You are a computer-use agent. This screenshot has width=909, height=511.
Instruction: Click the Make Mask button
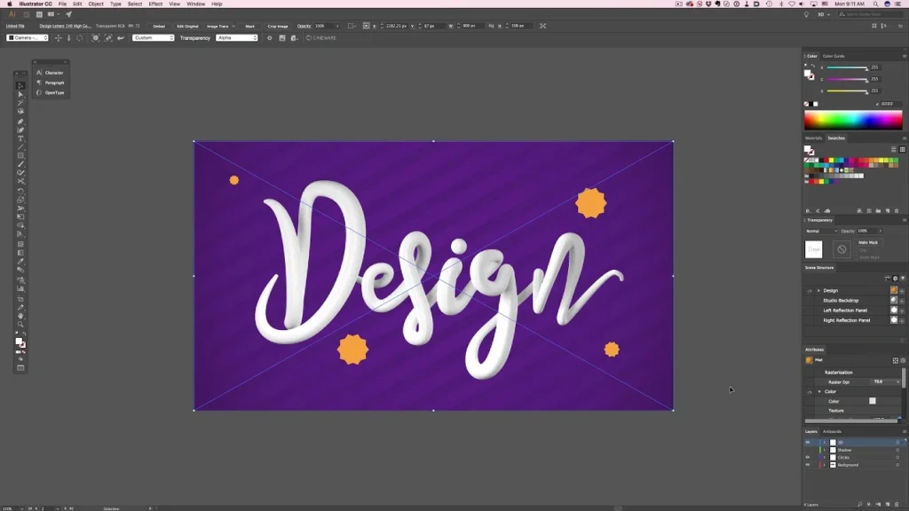(868, 242)
